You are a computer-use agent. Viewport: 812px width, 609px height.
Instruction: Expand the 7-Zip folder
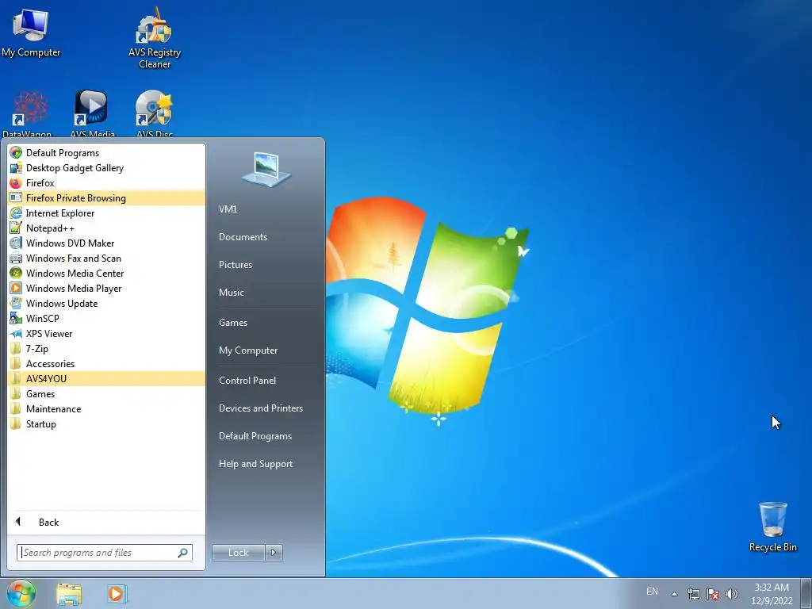click(x=107, y=349)
